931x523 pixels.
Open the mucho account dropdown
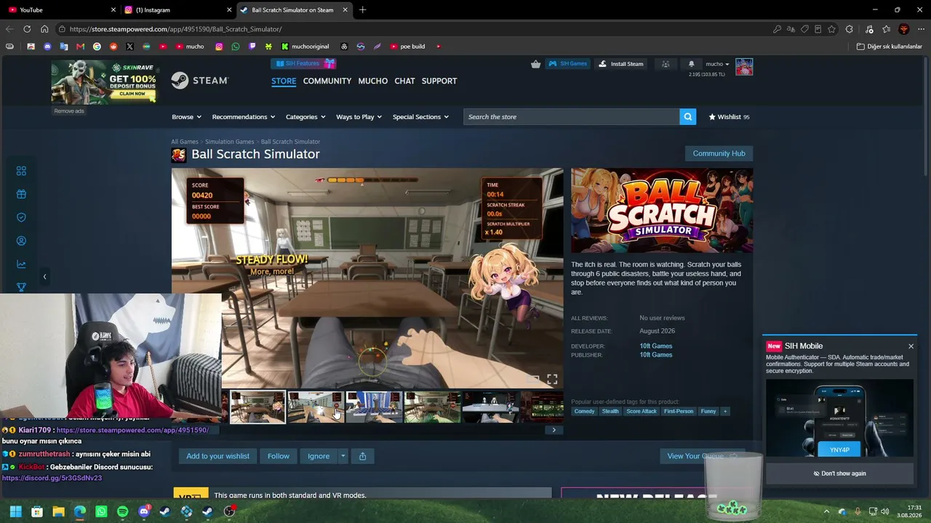coord(717,64)
